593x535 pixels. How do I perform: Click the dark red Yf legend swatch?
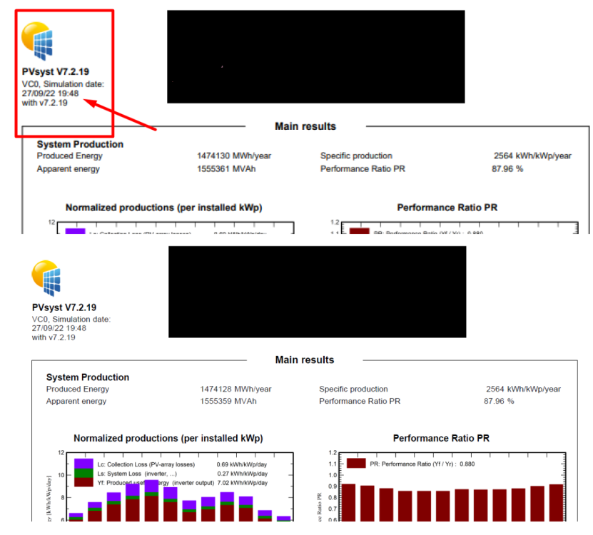coord(83,482)
